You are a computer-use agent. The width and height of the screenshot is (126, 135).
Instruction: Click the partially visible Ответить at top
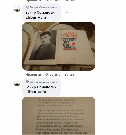(53, 1)
